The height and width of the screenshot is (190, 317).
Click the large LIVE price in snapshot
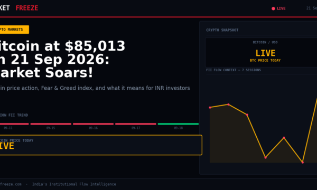coord(265,53)
